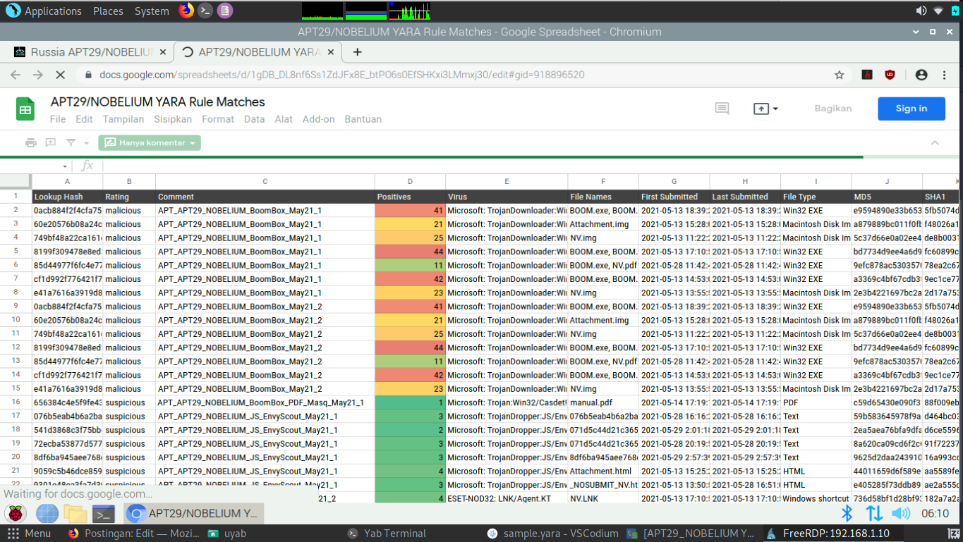Screen dimensions: 963x542
Task: Open the Add-on menu
Action: pyautogui.click(x=319, y=119)
